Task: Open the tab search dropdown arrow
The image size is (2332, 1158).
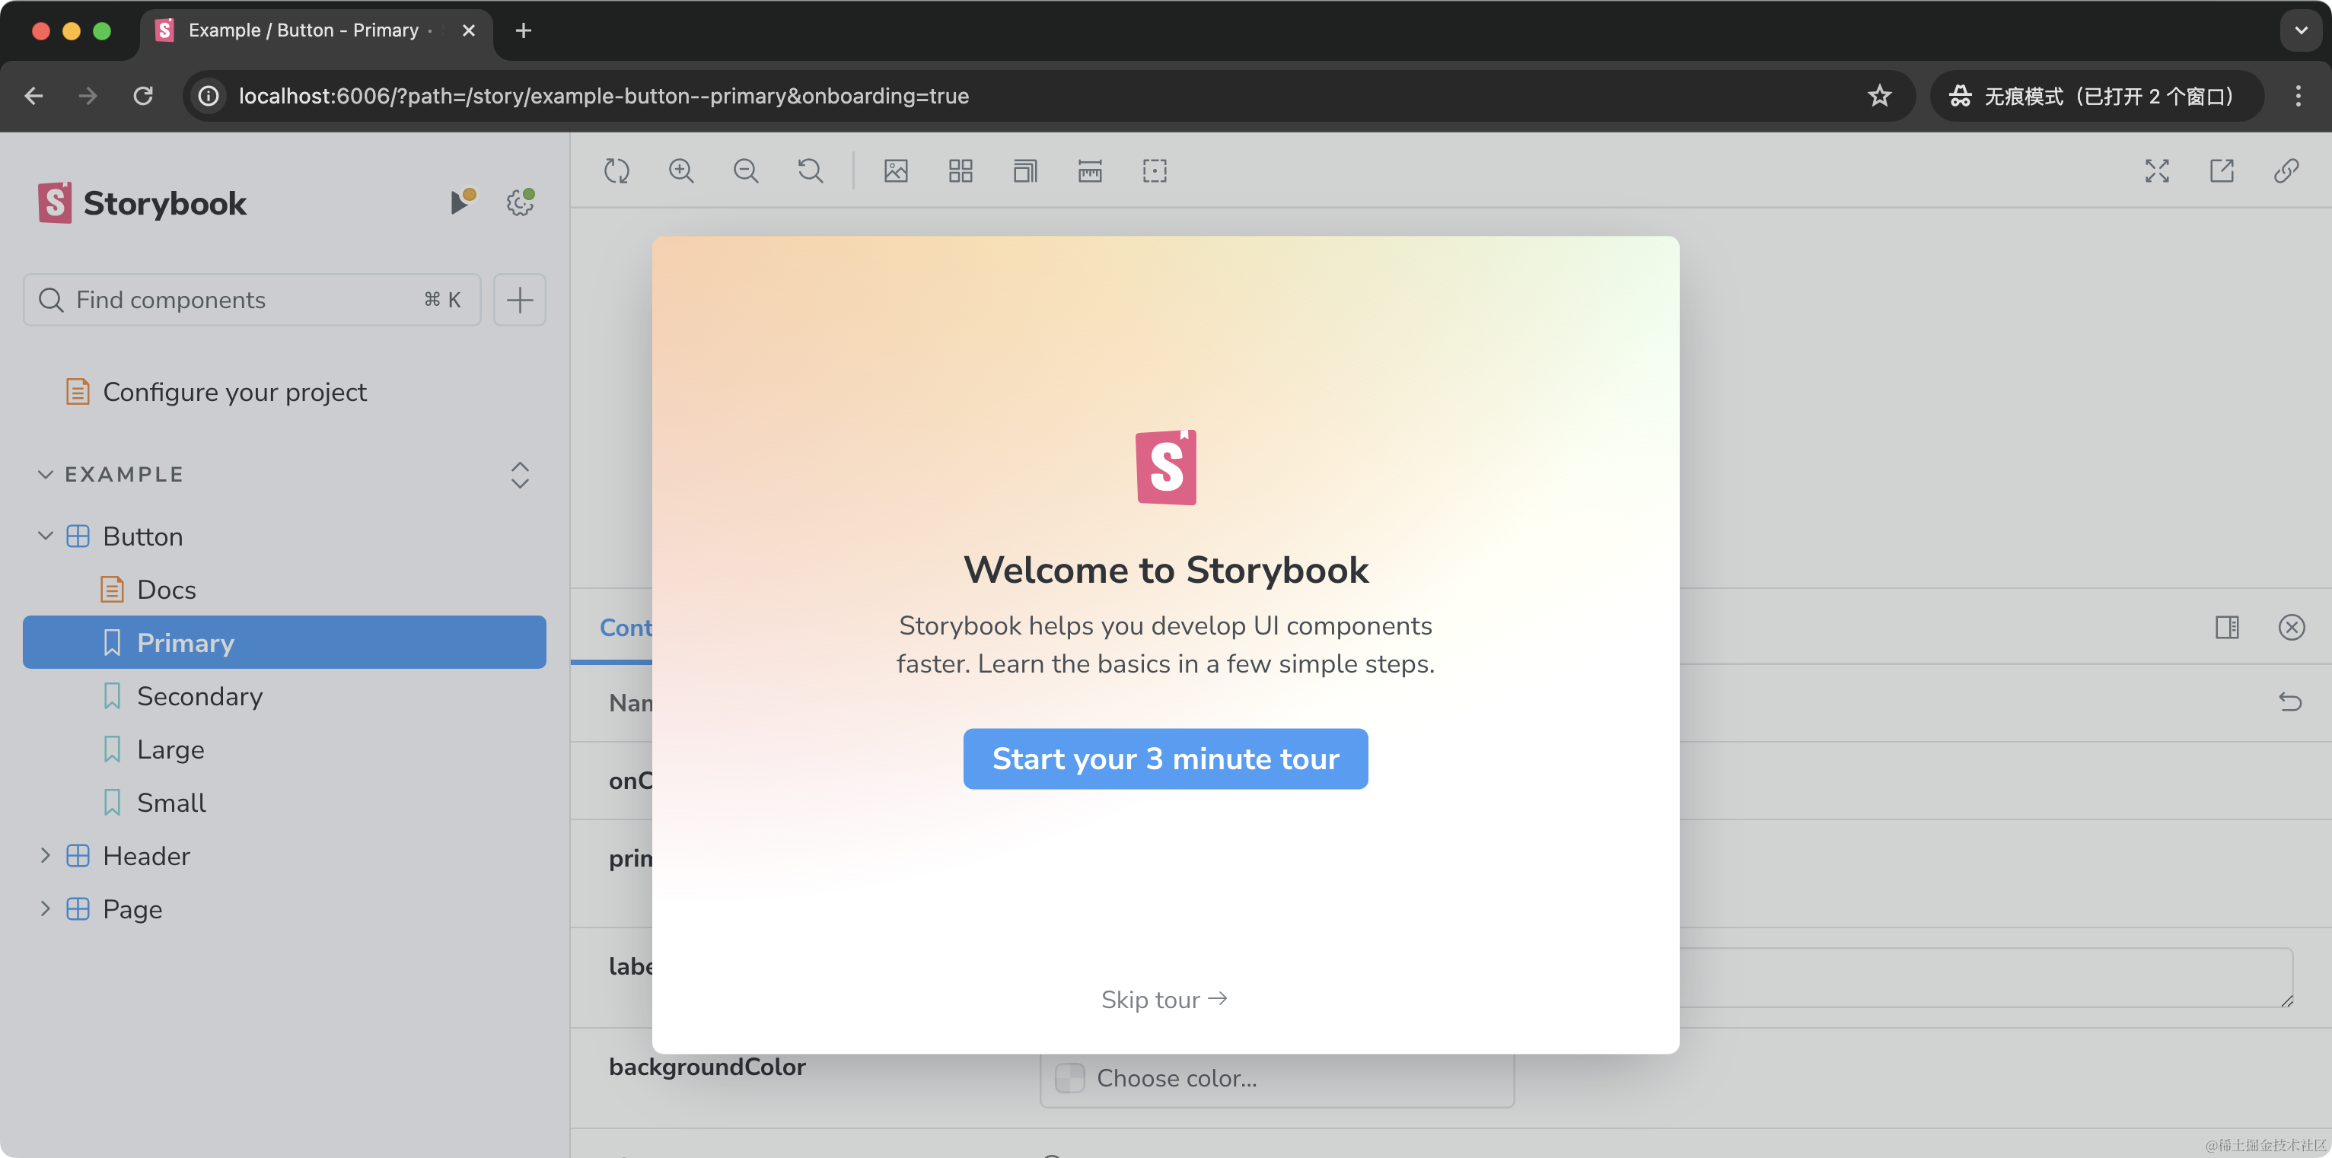Action: click(x=2300, y=30)
